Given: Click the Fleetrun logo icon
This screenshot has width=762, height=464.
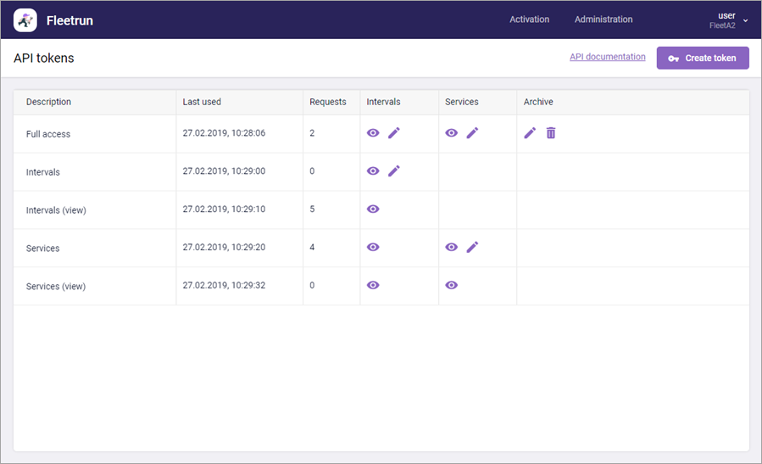Looking at the screenshot, I should pyautogui.click(x=25, y=20).
